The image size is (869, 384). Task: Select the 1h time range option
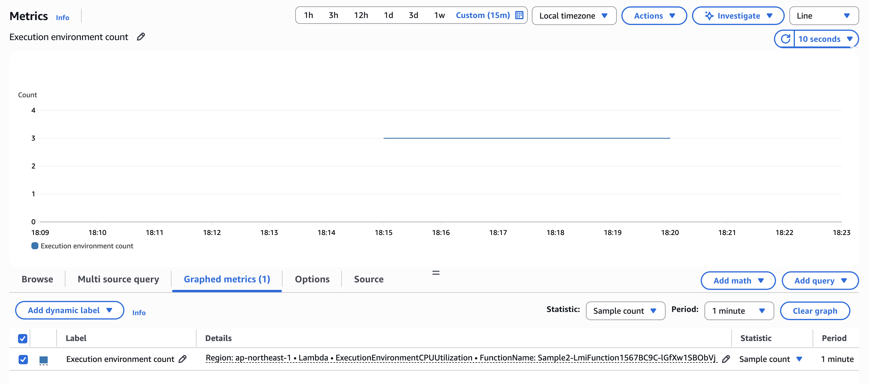(308, 15)
